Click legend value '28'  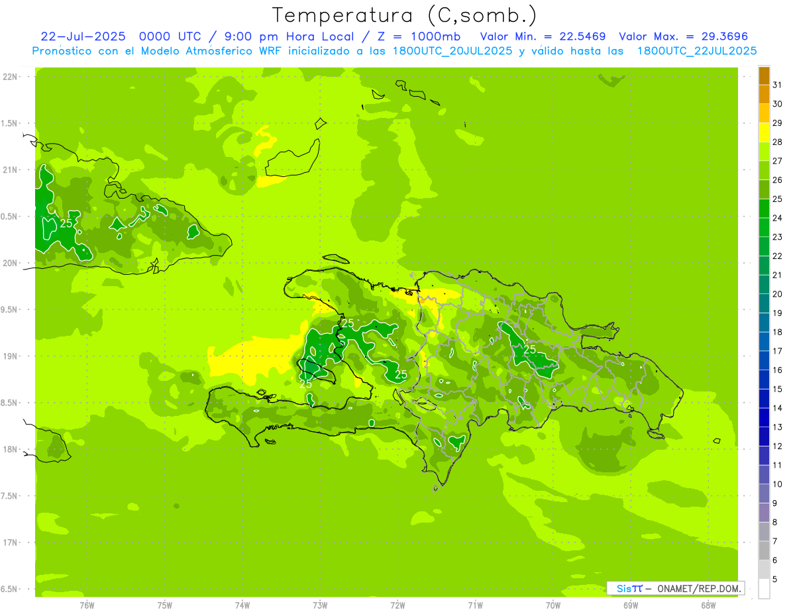(778, 142)
